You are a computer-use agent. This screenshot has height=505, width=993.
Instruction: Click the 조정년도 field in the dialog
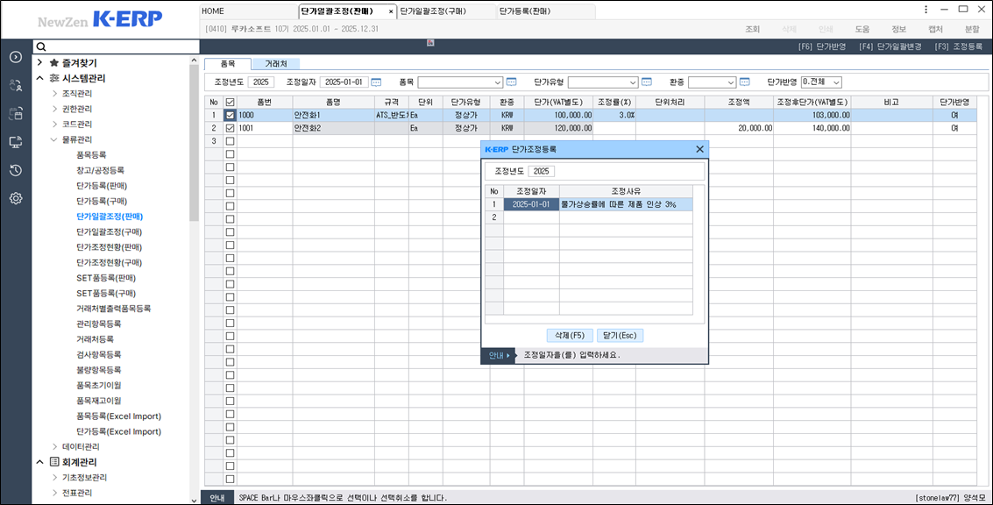(542, 171)
